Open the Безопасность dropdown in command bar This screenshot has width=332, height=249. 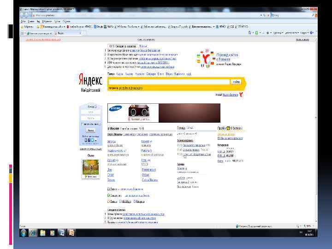coord(292,33)
